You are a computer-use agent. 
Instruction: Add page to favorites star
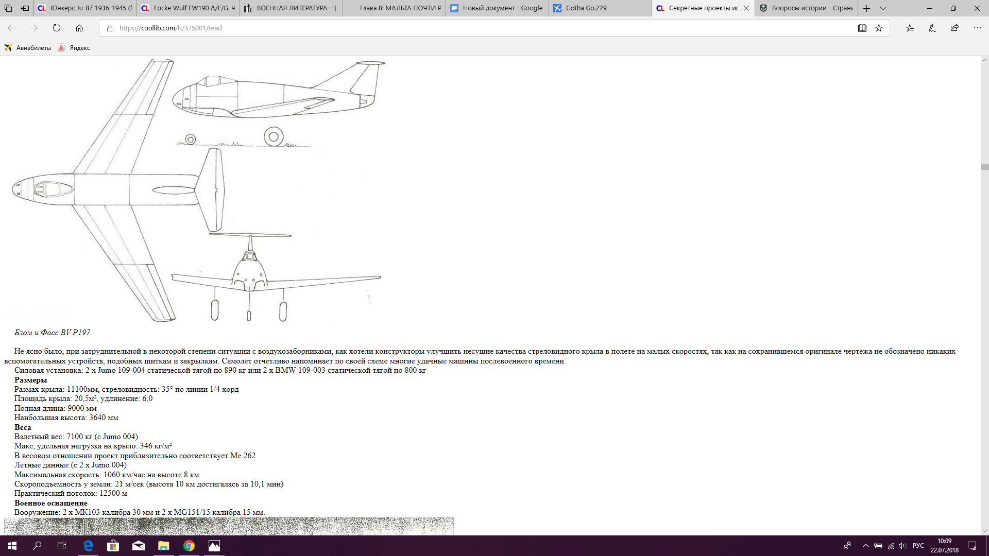coord(879,28)
